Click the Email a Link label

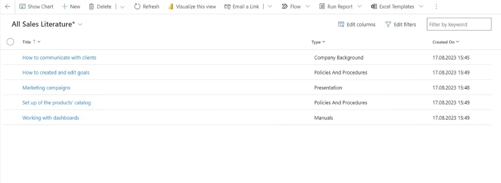coord(246,7)
